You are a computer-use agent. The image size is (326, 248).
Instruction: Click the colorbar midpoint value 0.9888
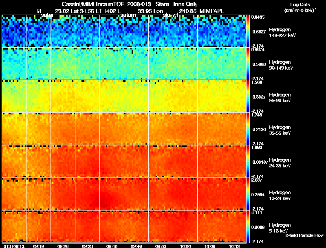click(258, 227)
